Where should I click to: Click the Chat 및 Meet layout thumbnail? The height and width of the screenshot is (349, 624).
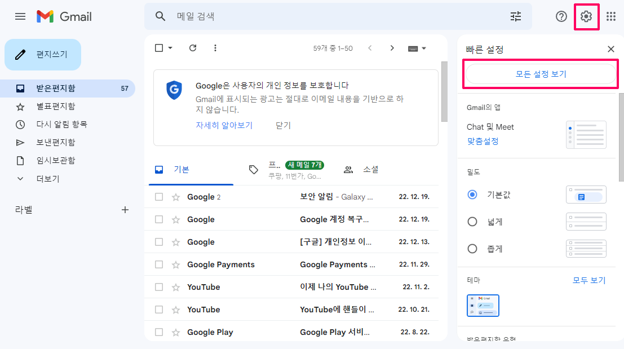pyautogui.click(x=586, y=135)
